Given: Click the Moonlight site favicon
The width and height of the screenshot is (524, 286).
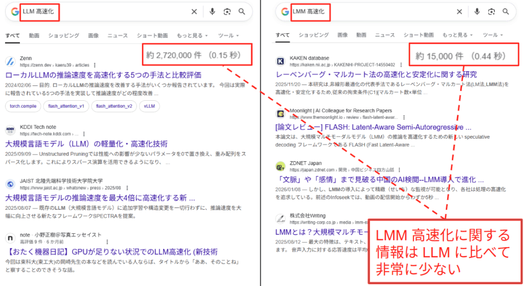Looking at the screenshot, I should click(x=280, y=114).
